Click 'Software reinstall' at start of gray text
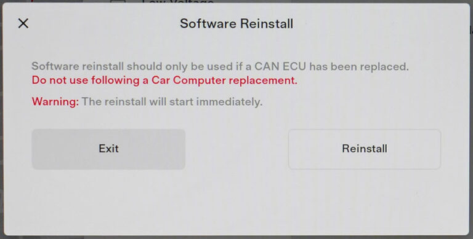The image size is (473, 239). [x=78, y=66]
